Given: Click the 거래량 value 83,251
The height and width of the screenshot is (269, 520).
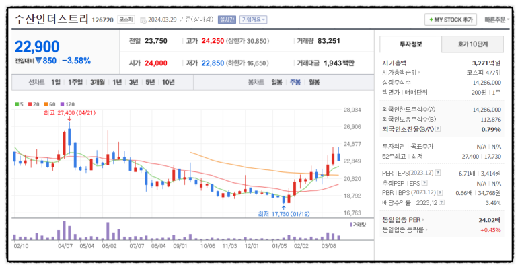Looking at the screenshot, I should coord(329,41).
